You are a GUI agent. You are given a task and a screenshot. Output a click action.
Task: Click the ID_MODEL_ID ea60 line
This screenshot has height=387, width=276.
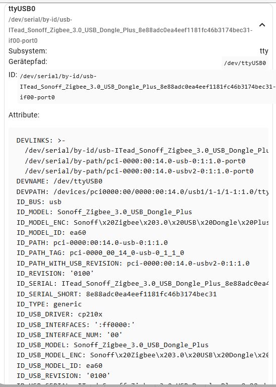(x=51, y=232)
